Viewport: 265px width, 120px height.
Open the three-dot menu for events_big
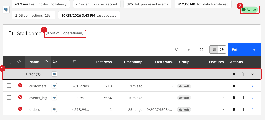243,98
